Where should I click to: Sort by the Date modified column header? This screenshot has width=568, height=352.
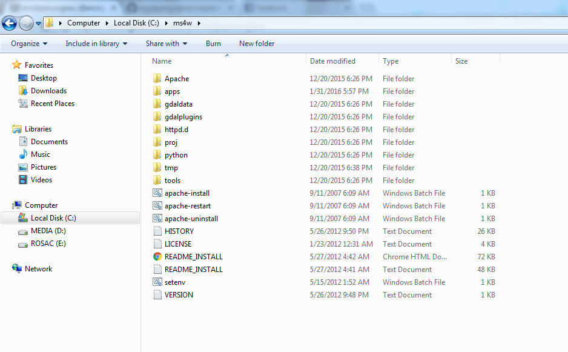[x=332, y=61]
